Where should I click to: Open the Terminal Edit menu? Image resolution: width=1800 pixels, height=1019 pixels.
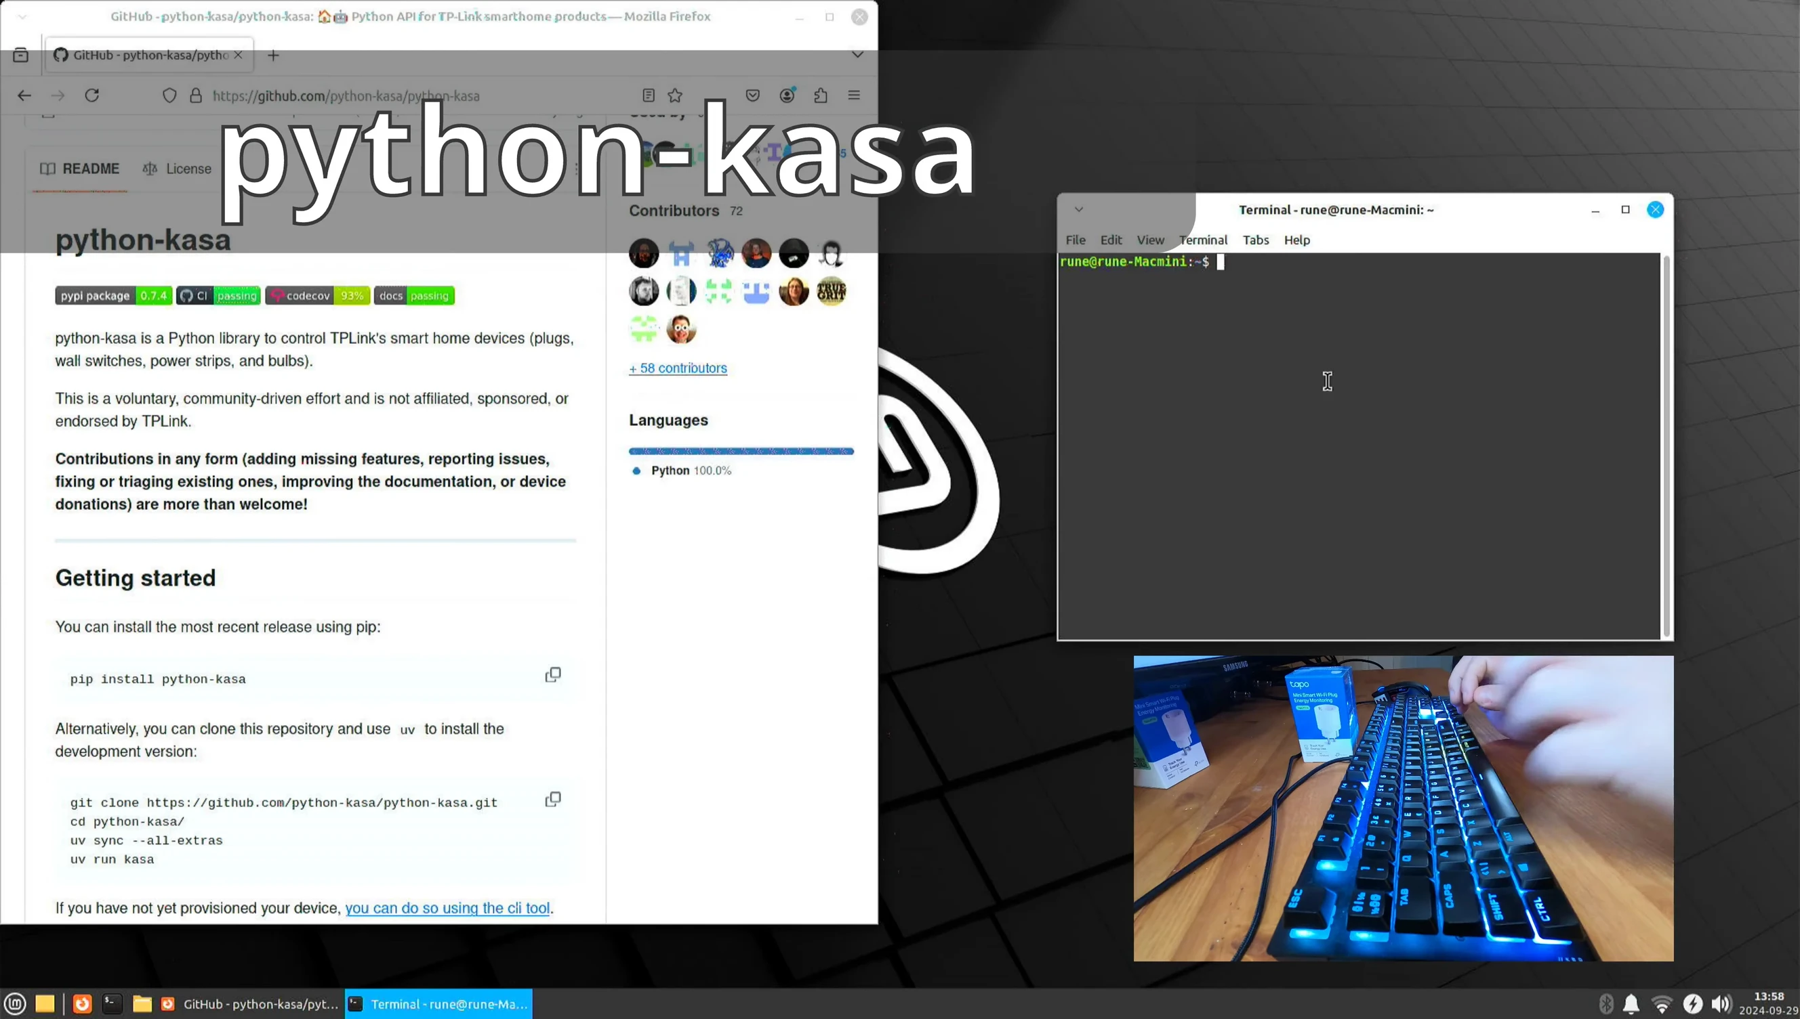pos(1111,240)
